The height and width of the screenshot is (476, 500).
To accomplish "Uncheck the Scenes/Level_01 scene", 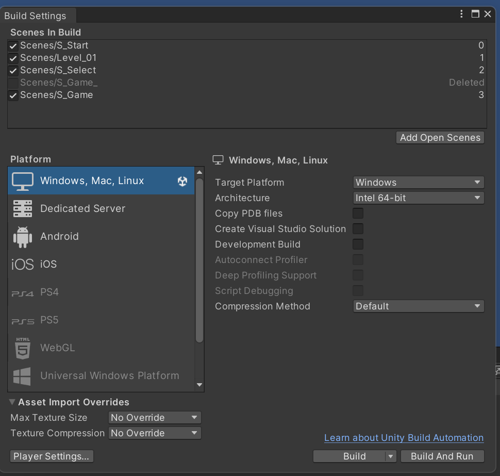I will (x=13, y=58).
